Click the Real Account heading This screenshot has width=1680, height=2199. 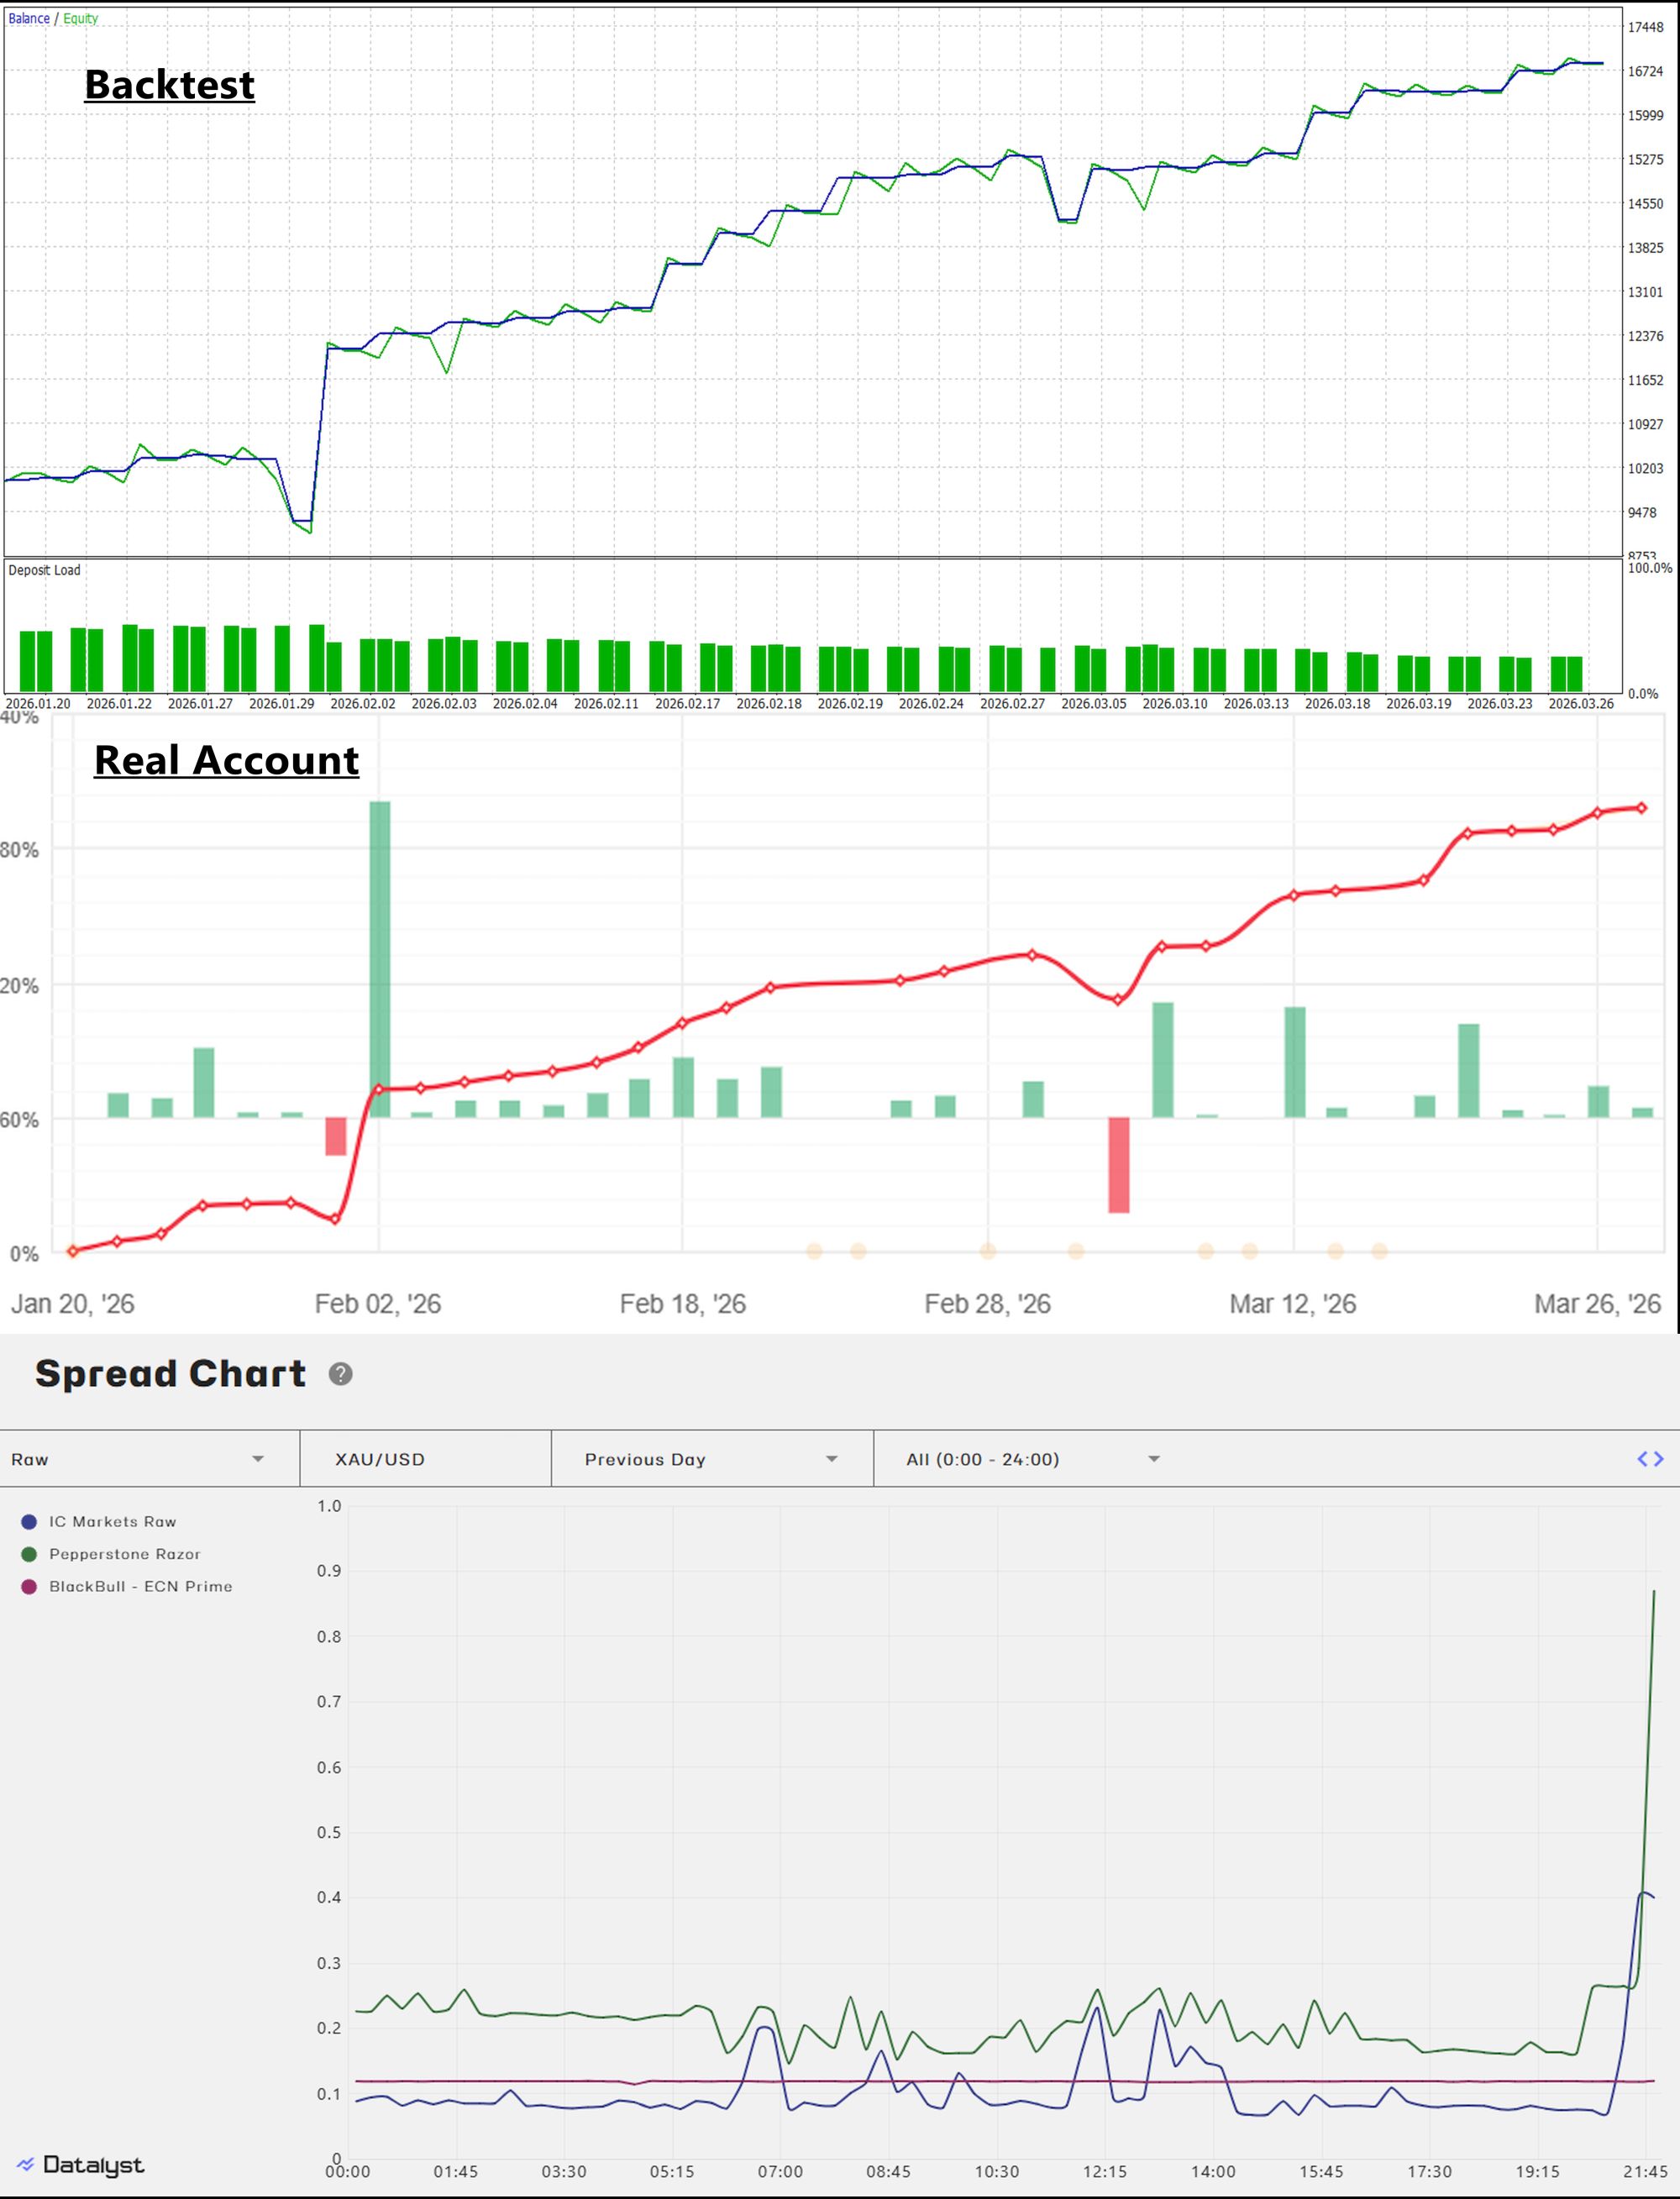(226, 760)
